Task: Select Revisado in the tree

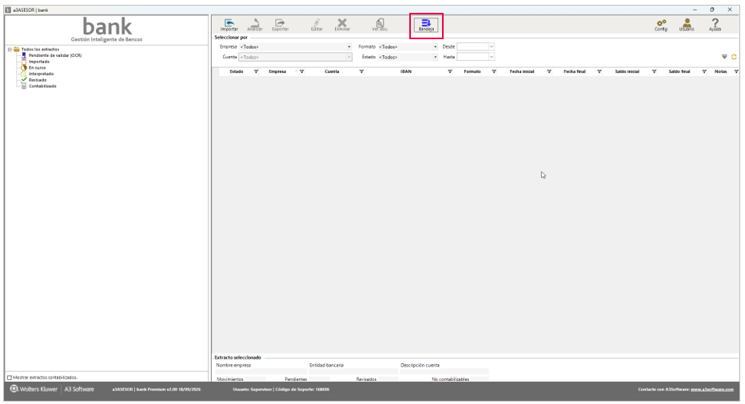Action: point(38,80)
